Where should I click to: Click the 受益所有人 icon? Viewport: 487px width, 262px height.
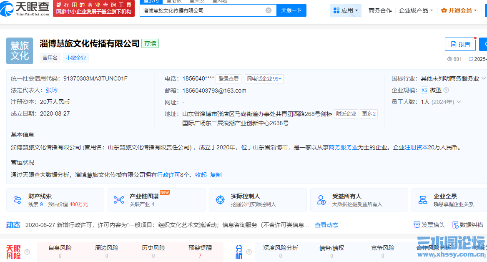[x=321, y=199]
